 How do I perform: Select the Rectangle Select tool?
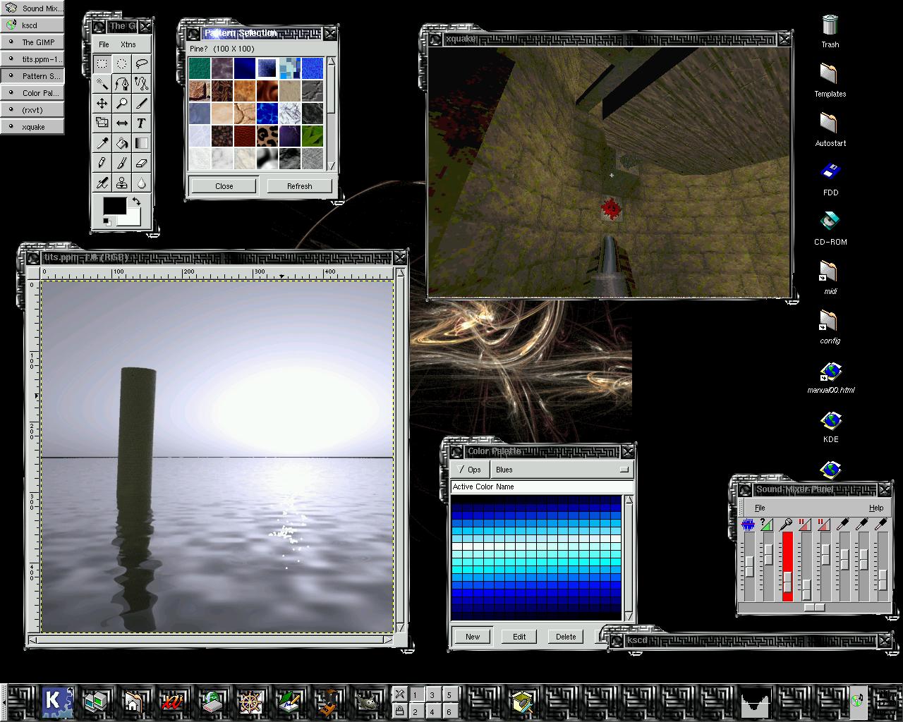pos(102,64)
